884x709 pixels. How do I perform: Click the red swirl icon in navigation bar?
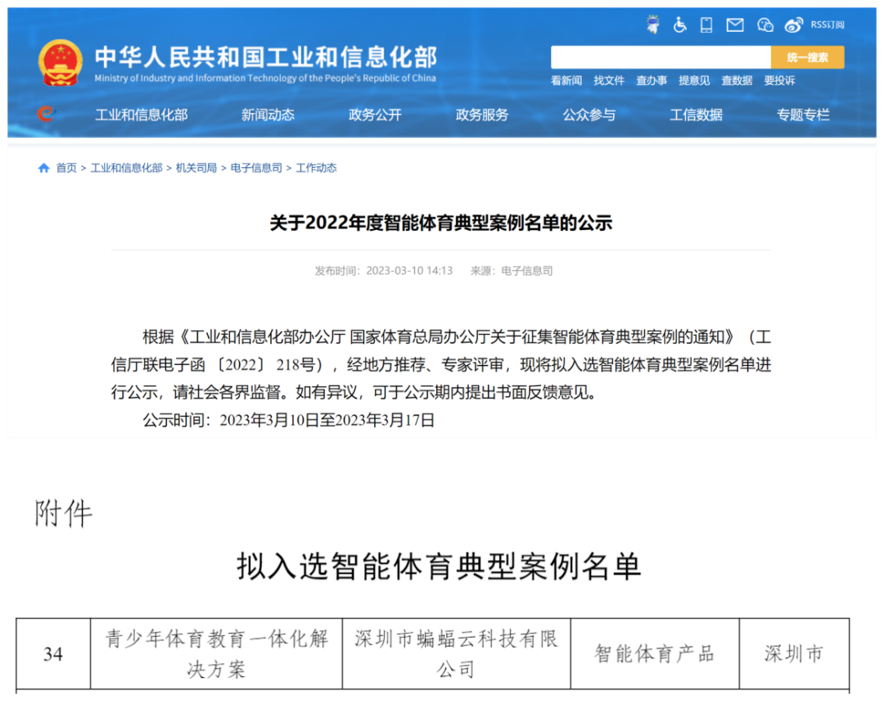click(x=46, y=115)
